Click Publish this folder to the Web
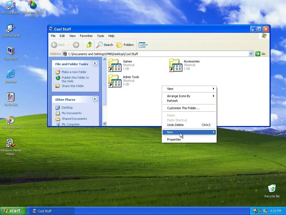 pyautogui.click(x=75, y=79)
